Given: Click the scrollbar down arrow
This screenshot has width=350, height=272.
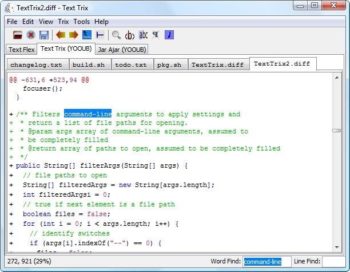Looking at the screenshot, I should click(x=337, y=247).
